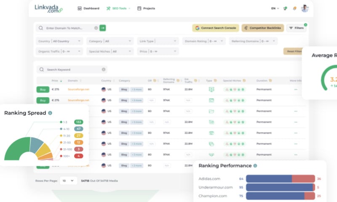
Task: Click the user profile avatar
Action: (305, 8)
